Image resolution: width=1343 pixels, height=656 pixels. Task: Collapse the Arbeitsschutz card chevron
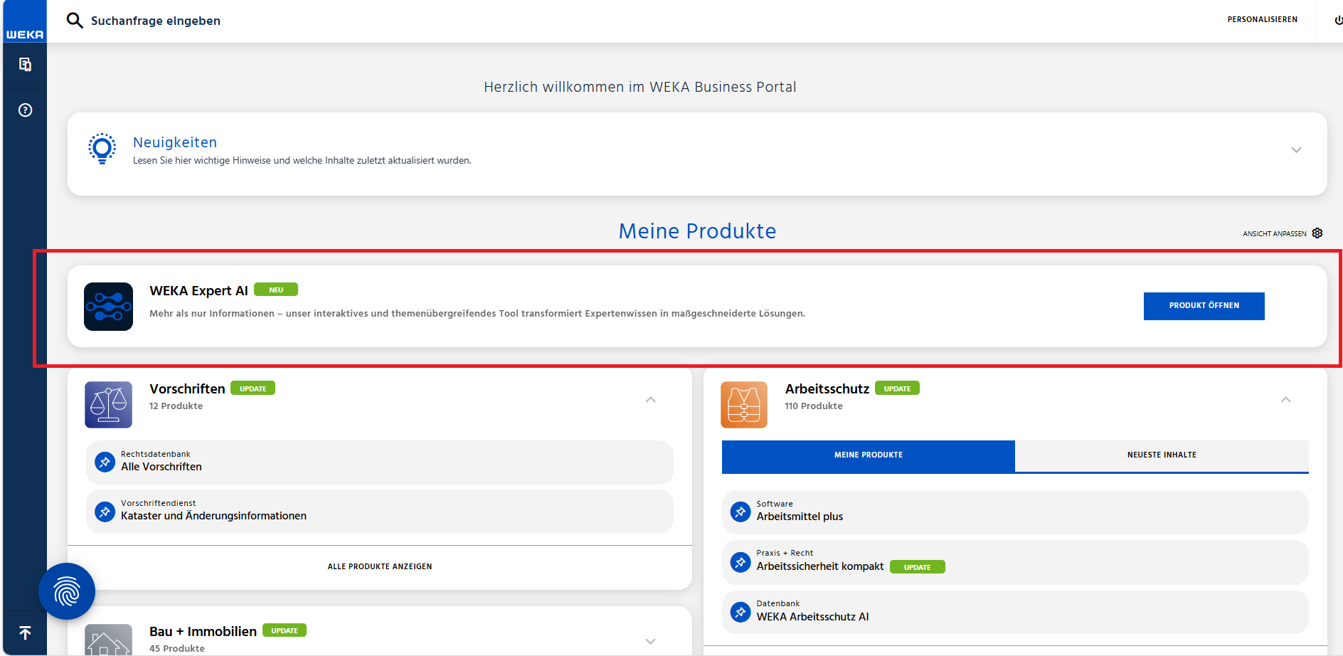tap(1286, 400)
